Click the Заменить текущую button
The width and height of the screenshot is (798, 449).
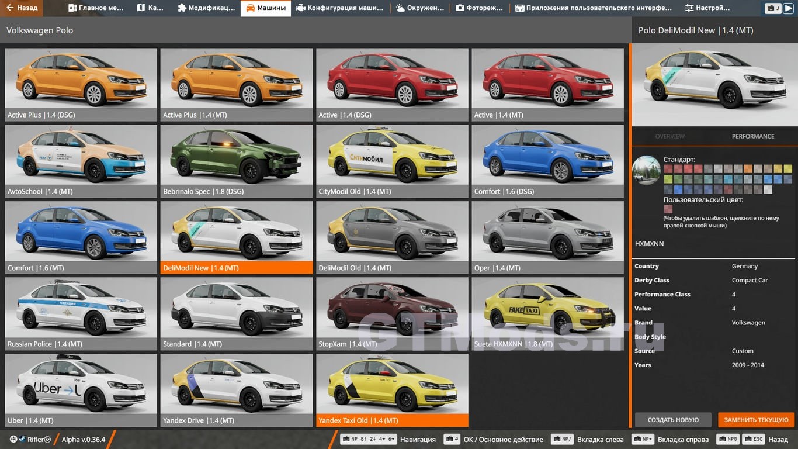click(757, 420)
